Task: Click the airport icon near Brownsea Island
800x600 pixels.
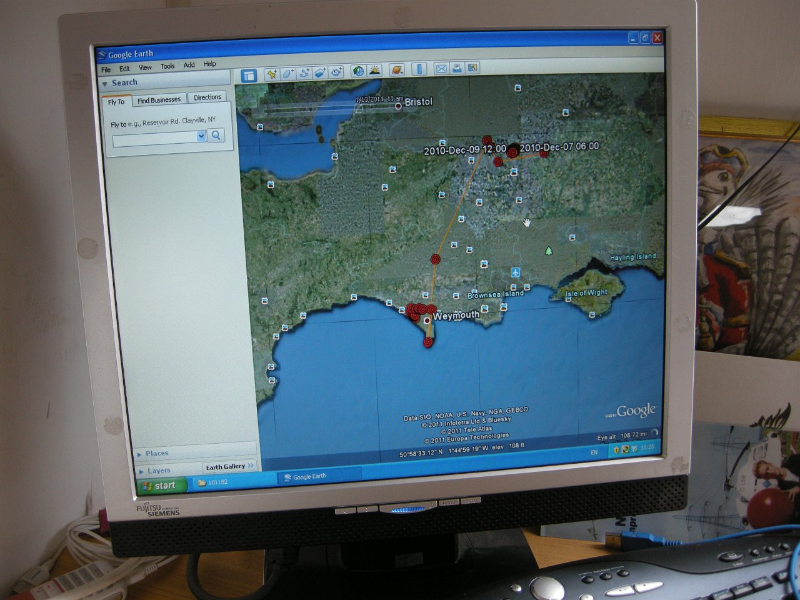Action: [515, 272]
